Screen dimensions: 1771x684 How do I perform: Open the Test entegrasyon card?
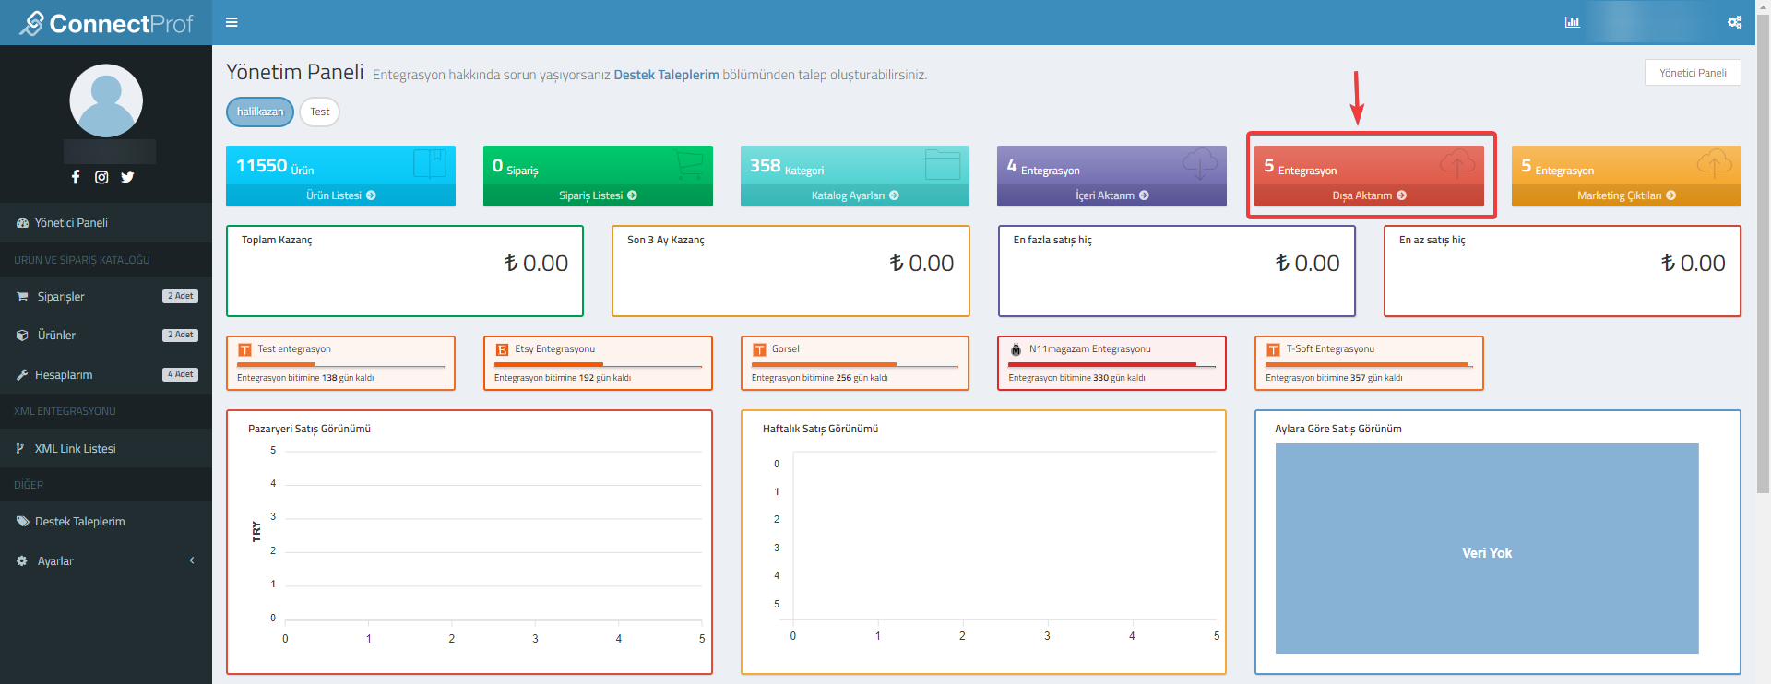click(340, 363)
